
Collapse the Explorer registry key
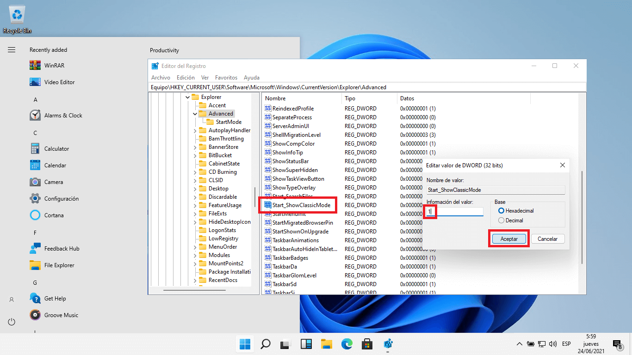coord(187,97)
